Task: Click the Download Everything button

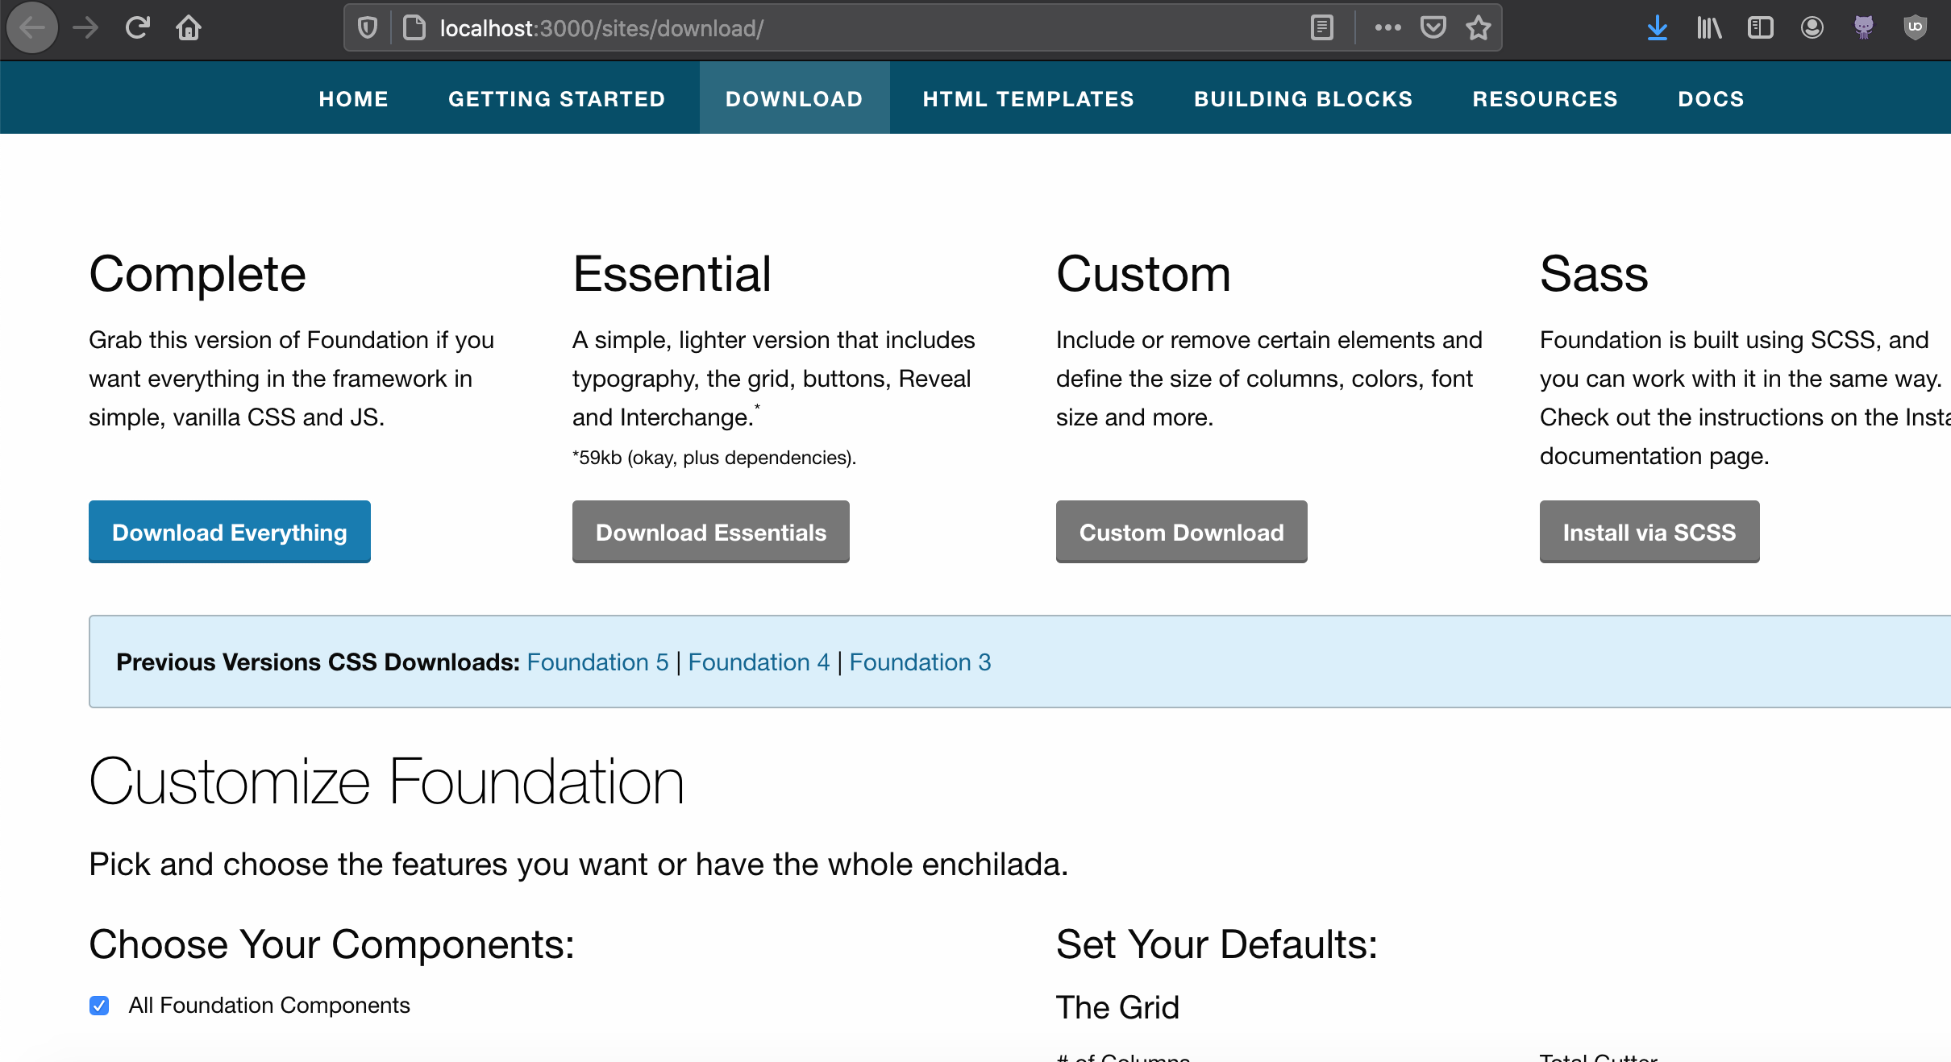Action: (x=229, y=532)
